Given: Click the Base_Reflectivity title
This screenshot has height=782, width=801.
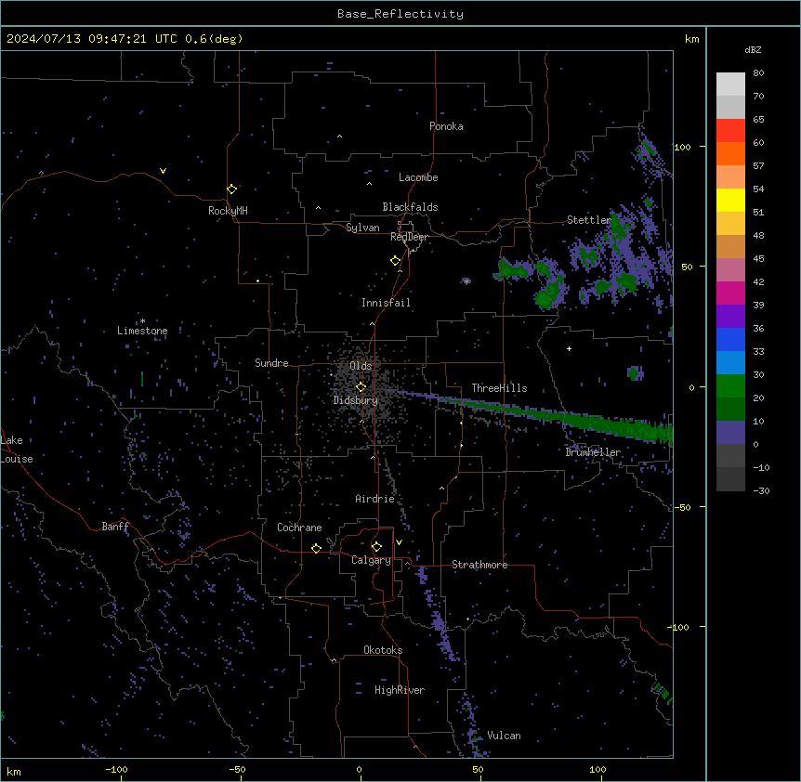Looking at the screenshot, I should click(x=400, y=14).
